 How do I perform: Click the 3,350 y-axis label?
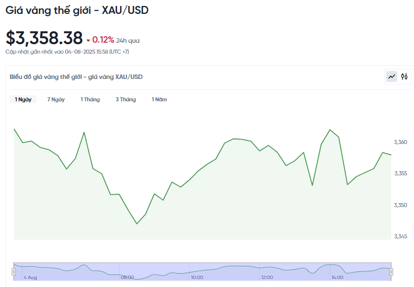click(x=401, y=205)
